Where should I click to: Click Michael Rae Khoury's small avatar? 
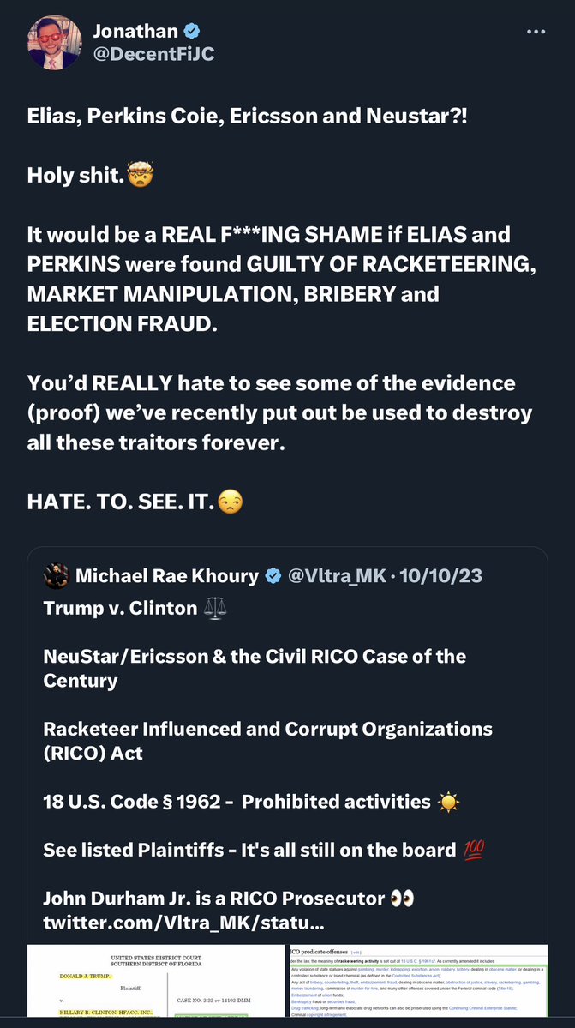(x=57, y=577)
